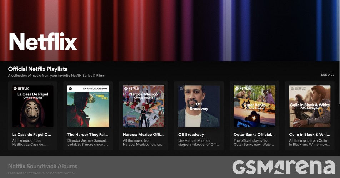The image size is (340, 178).
Task: Open Off Broadway cover image
Action: [199, 106]
